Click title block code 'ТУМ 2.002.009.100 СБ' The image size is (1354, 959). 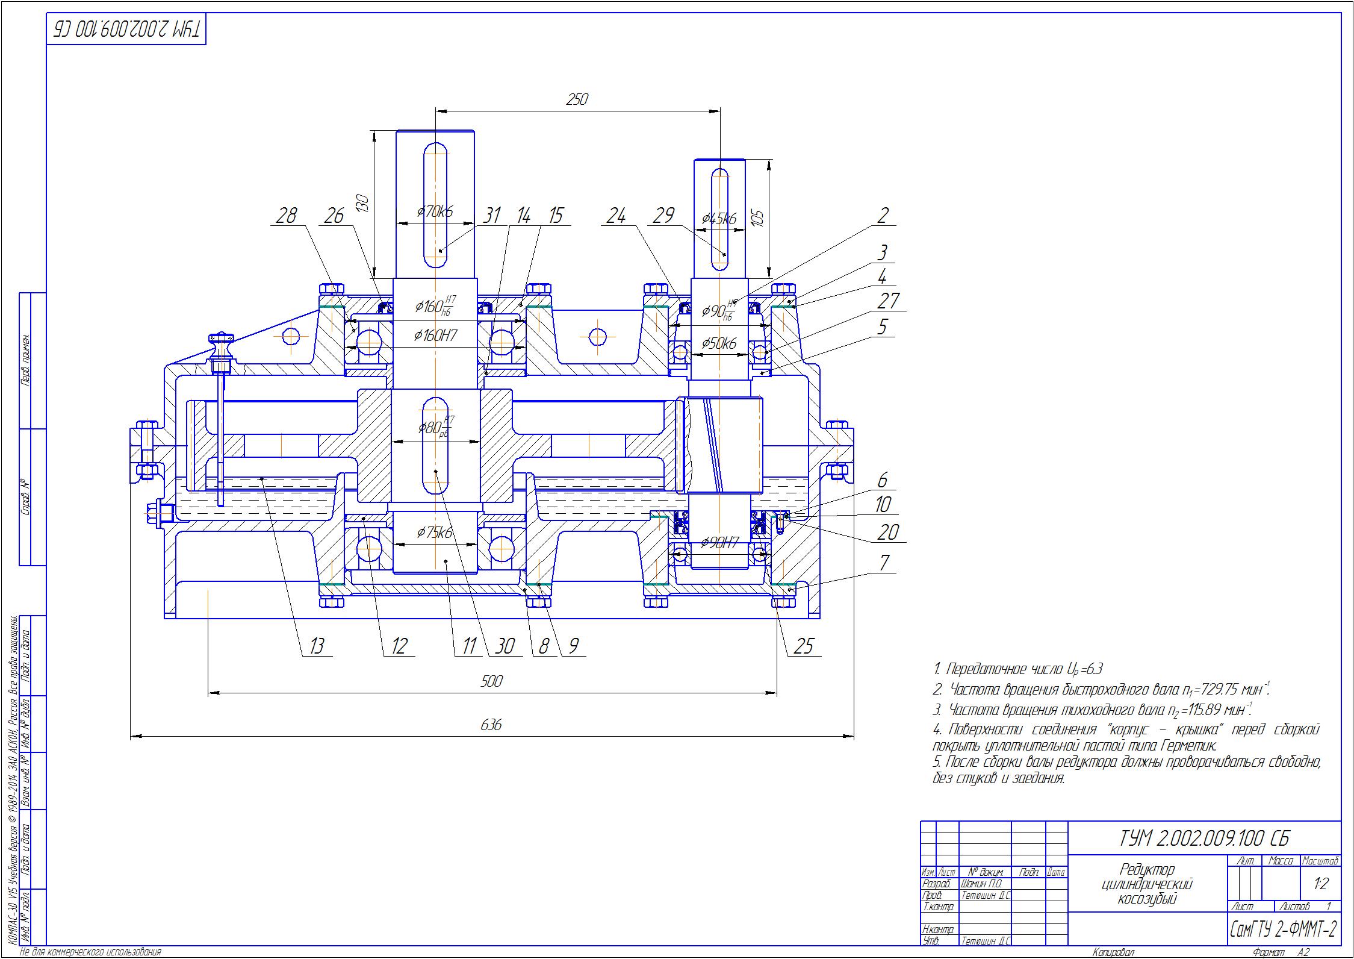click(1204, 838)
